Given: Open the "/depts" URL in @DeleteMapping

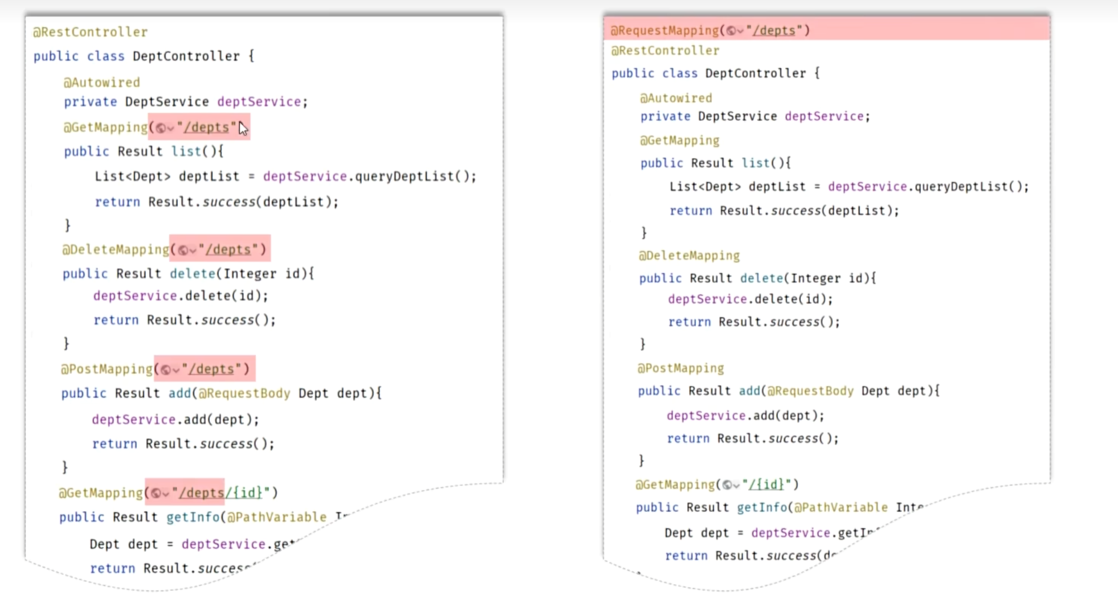Looking at the screenshot, I should pyautogui.click(x=228, y=250).
